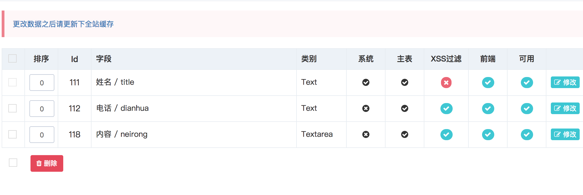Click system cross icon in dianhua row
The height and width of the screenshot is (195, 583).
pos(366,109)
